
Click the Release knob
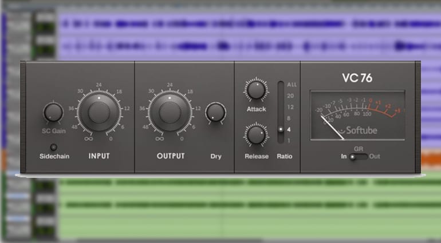click(256, 135)
